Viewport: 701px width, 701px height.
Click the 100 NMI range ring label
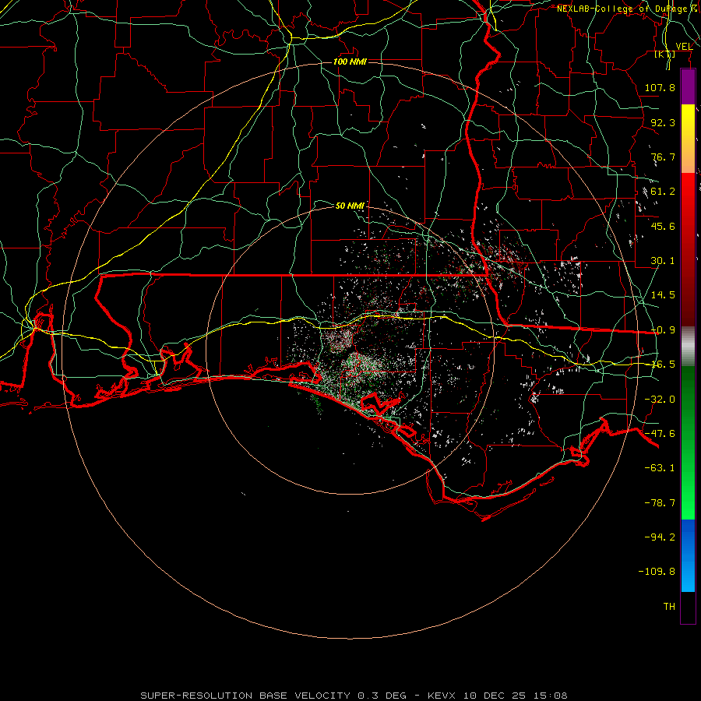(x=350, y=62)
